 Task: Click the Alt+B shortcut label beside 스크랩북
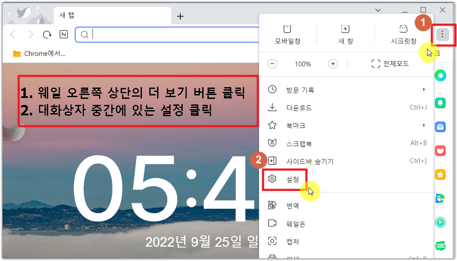point(418,143)
